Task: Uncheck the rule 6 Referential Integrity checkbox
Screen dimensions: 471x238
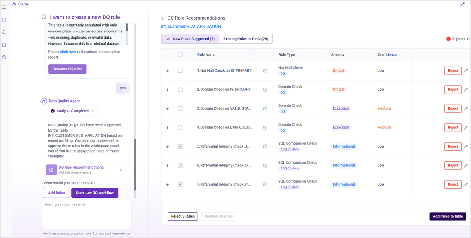Action: coord(180,166)
